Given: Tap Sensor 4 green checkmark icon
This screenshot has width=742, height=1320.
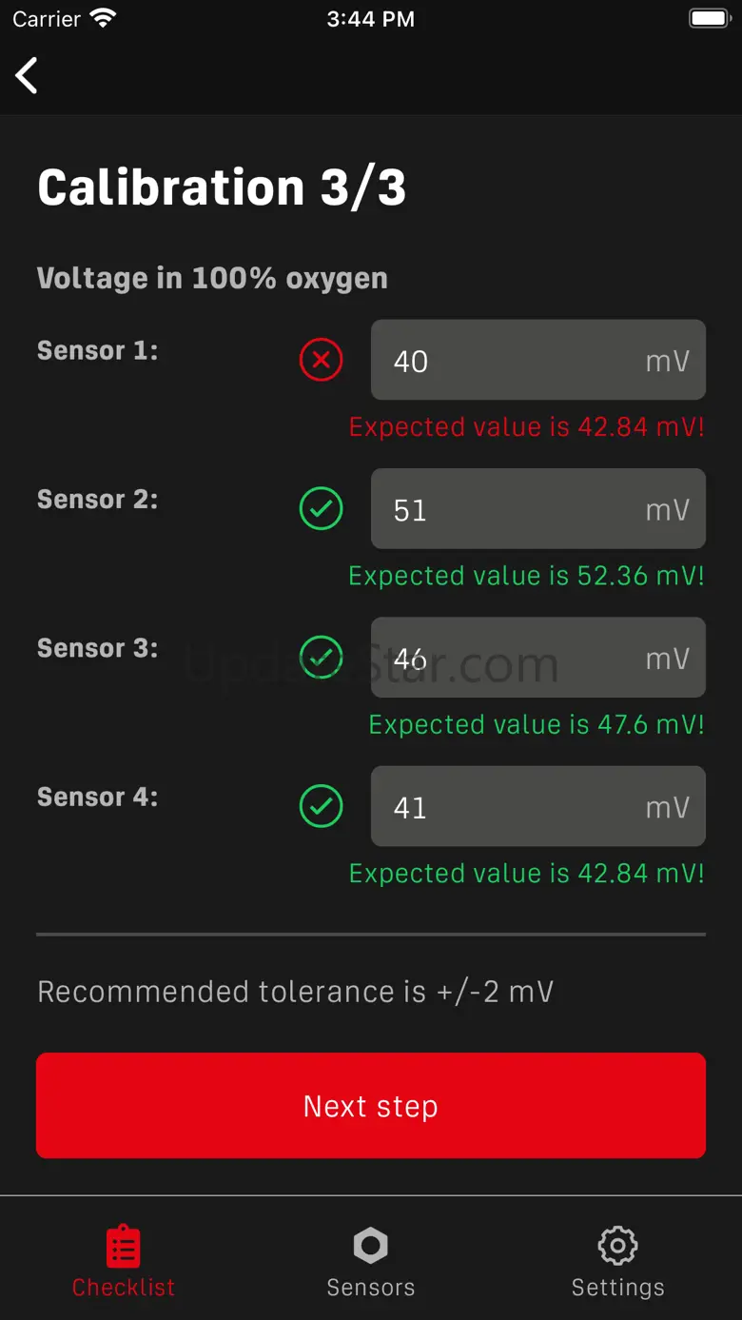Looking at the screenshot, I should pos(322,807).
